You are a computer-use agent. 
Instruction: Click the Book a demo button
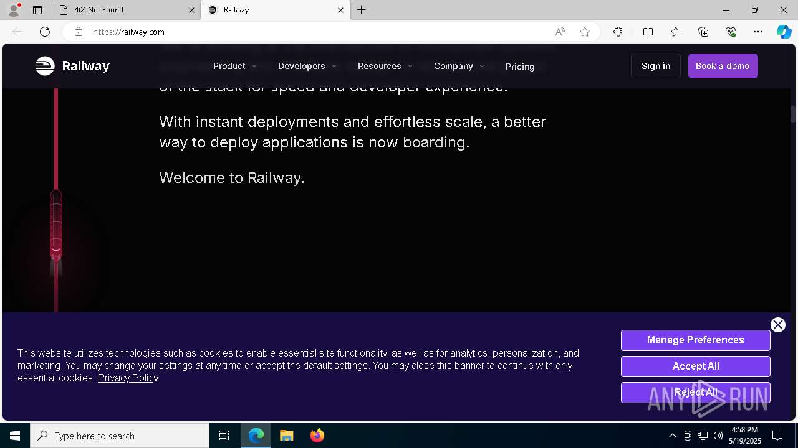point(723,66)
